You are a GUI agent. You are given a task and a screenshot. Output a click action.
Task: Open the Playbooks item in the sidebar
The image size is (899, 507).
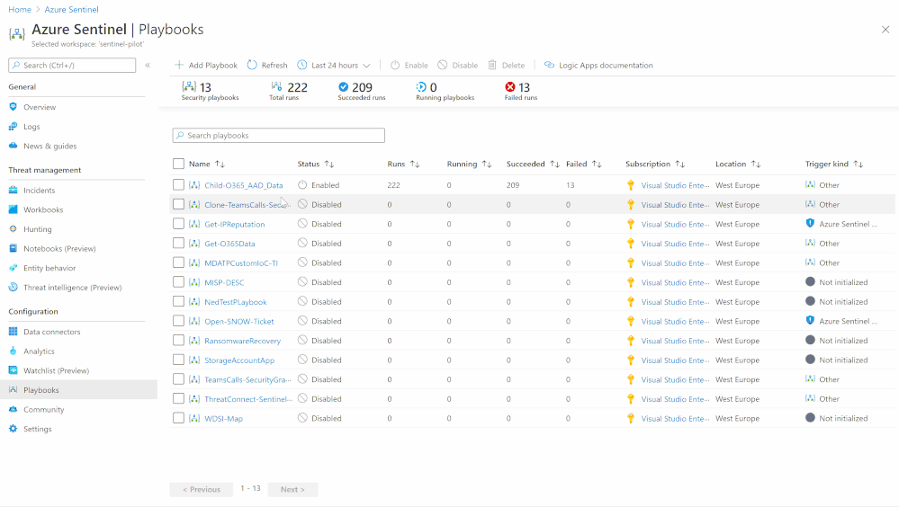pyautogui.click(x=78, y=389)
